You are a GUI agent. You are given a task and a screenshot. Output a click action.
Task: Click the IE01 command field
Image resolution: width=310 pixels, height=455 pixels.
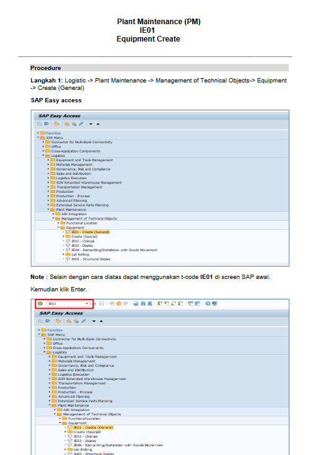68,304
